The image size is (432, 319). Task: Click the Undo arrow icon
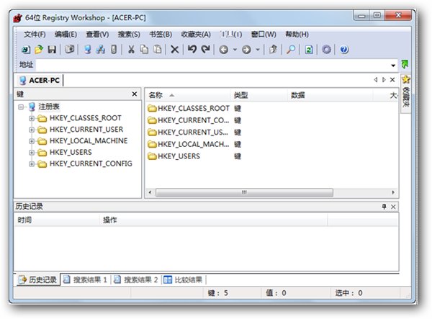tap(192, 50)
